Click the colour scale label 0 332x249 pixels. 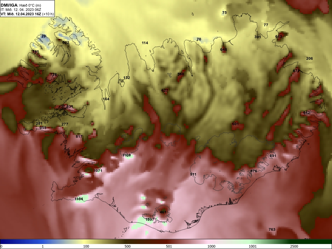(1, 246)
